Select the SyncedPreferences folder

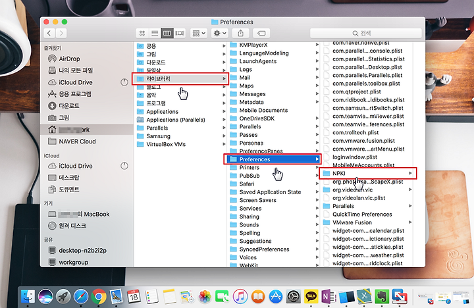[273, 249]
